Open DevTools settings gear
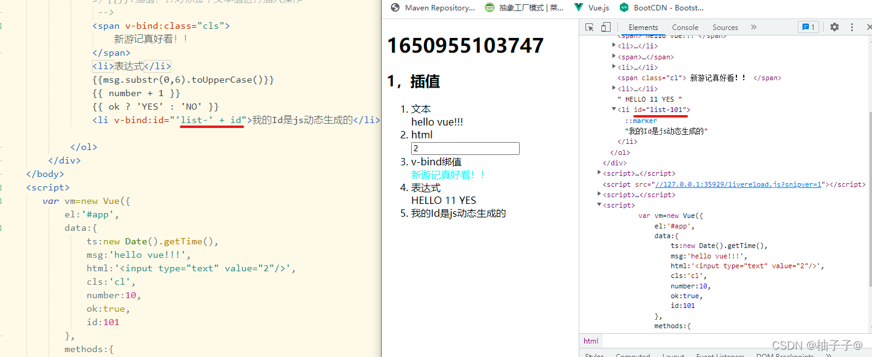 point(835,27)
